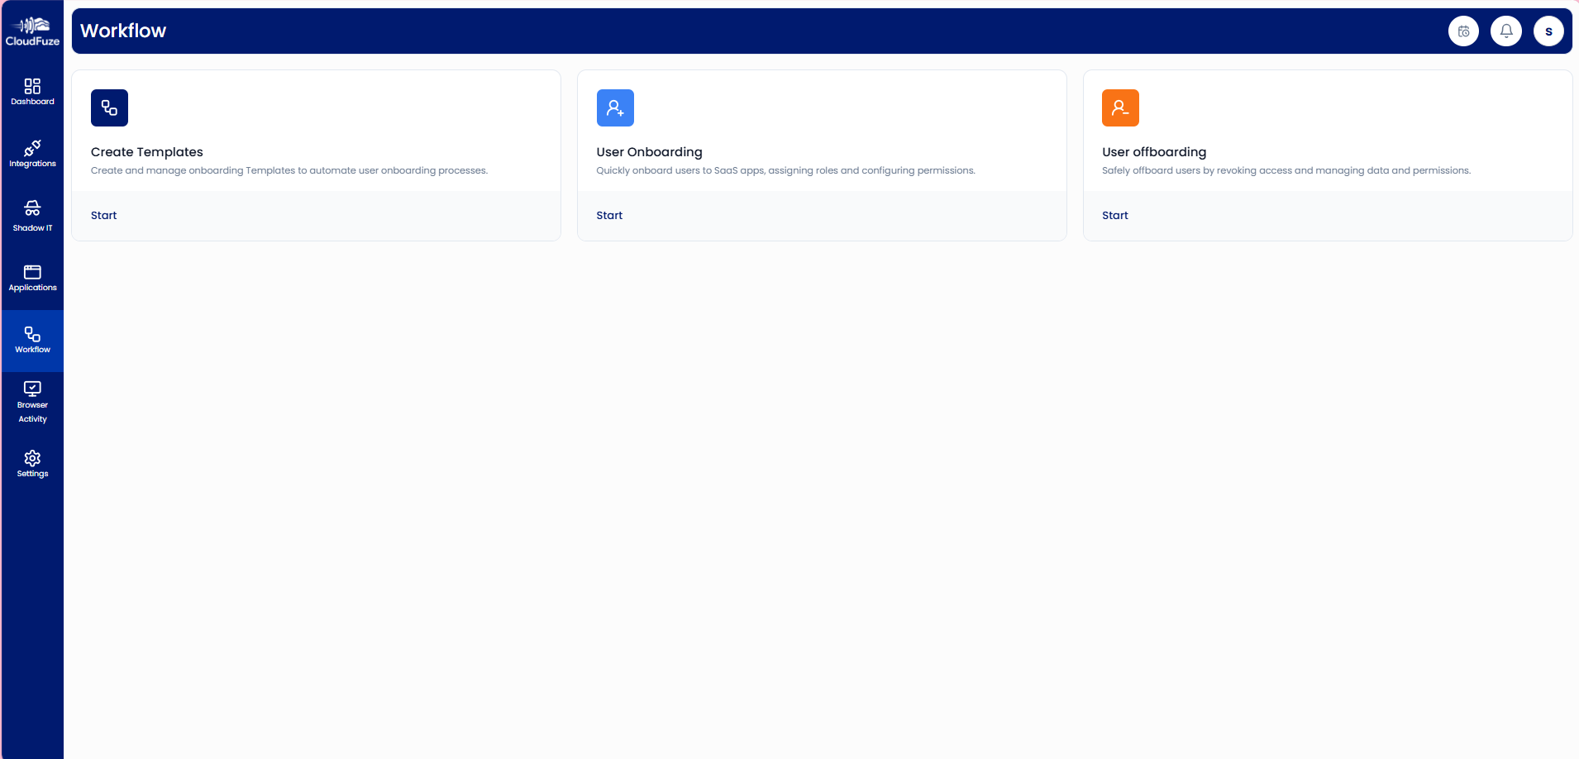Open the Settings gear in the sidebar
The height and width of the screenshot is (759, 1579).
[32, 465]
